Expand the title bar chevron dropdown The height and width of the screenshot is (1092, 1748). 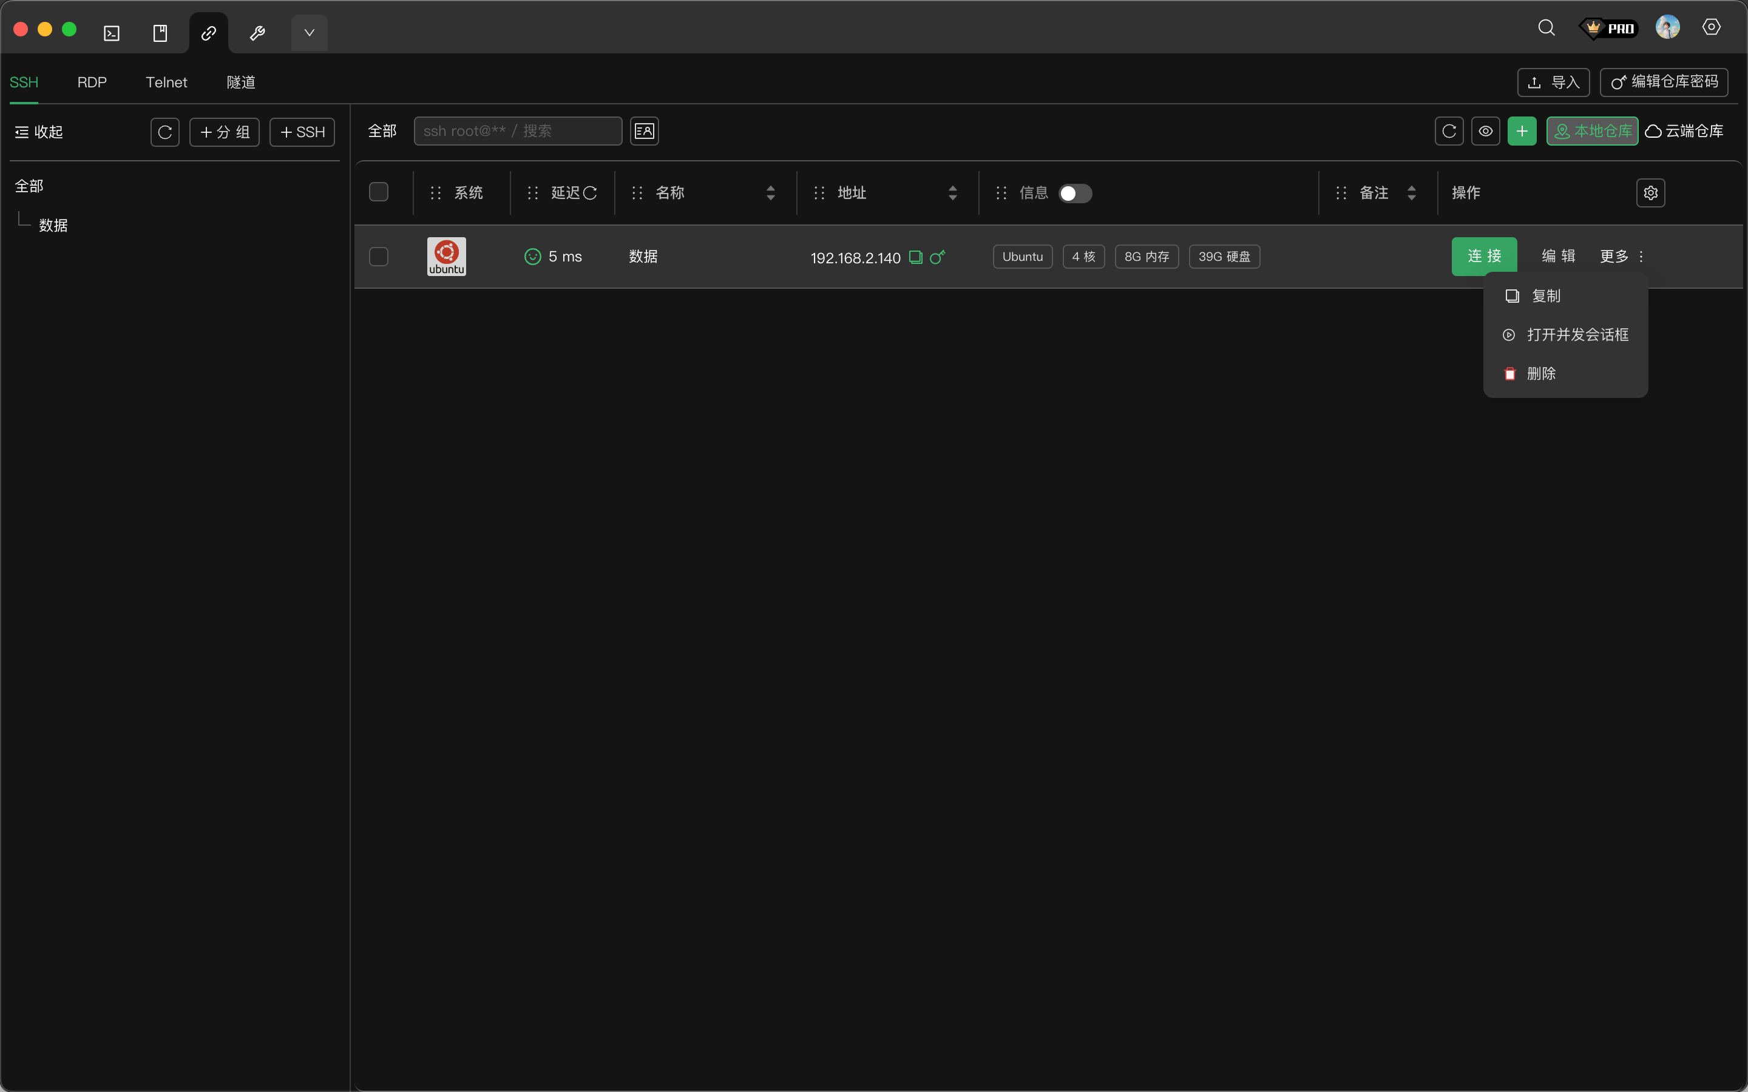[x=309, y=33]
